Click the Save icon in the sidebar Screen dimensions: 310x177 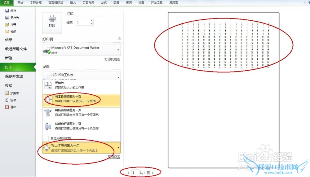[x=7, y=11]
